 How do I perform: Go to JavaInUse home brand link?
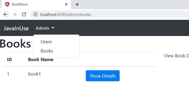(x=16, y=28)
